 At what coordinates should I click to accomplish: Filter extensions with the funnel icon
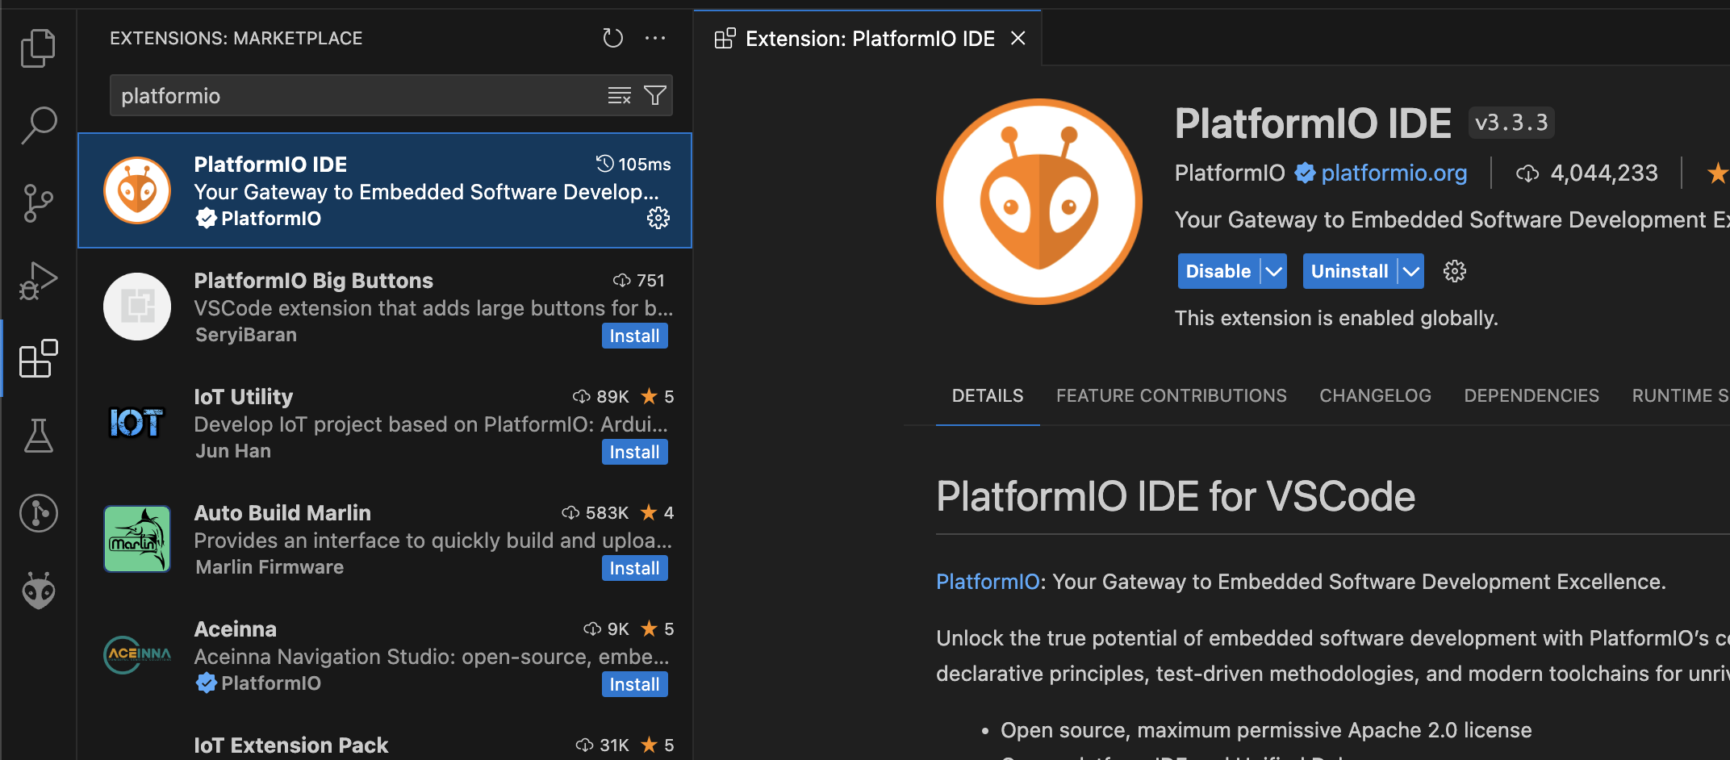(x=655, y=96)
